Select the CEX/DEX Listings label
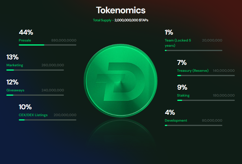 (x=33, y=115)
